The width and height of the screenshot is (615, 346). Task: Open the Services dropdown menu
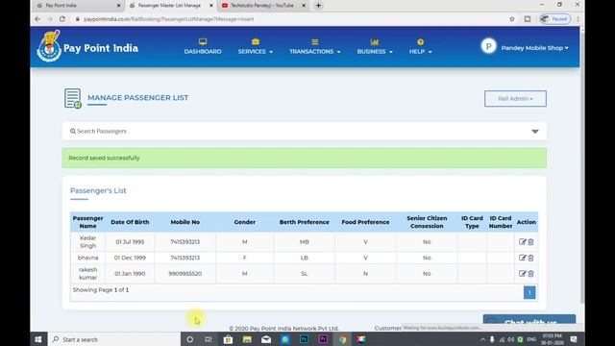[256, 47]
